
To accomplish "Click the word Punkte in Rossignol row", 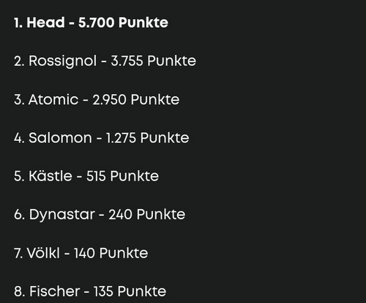I will click(x=171, y=61).
